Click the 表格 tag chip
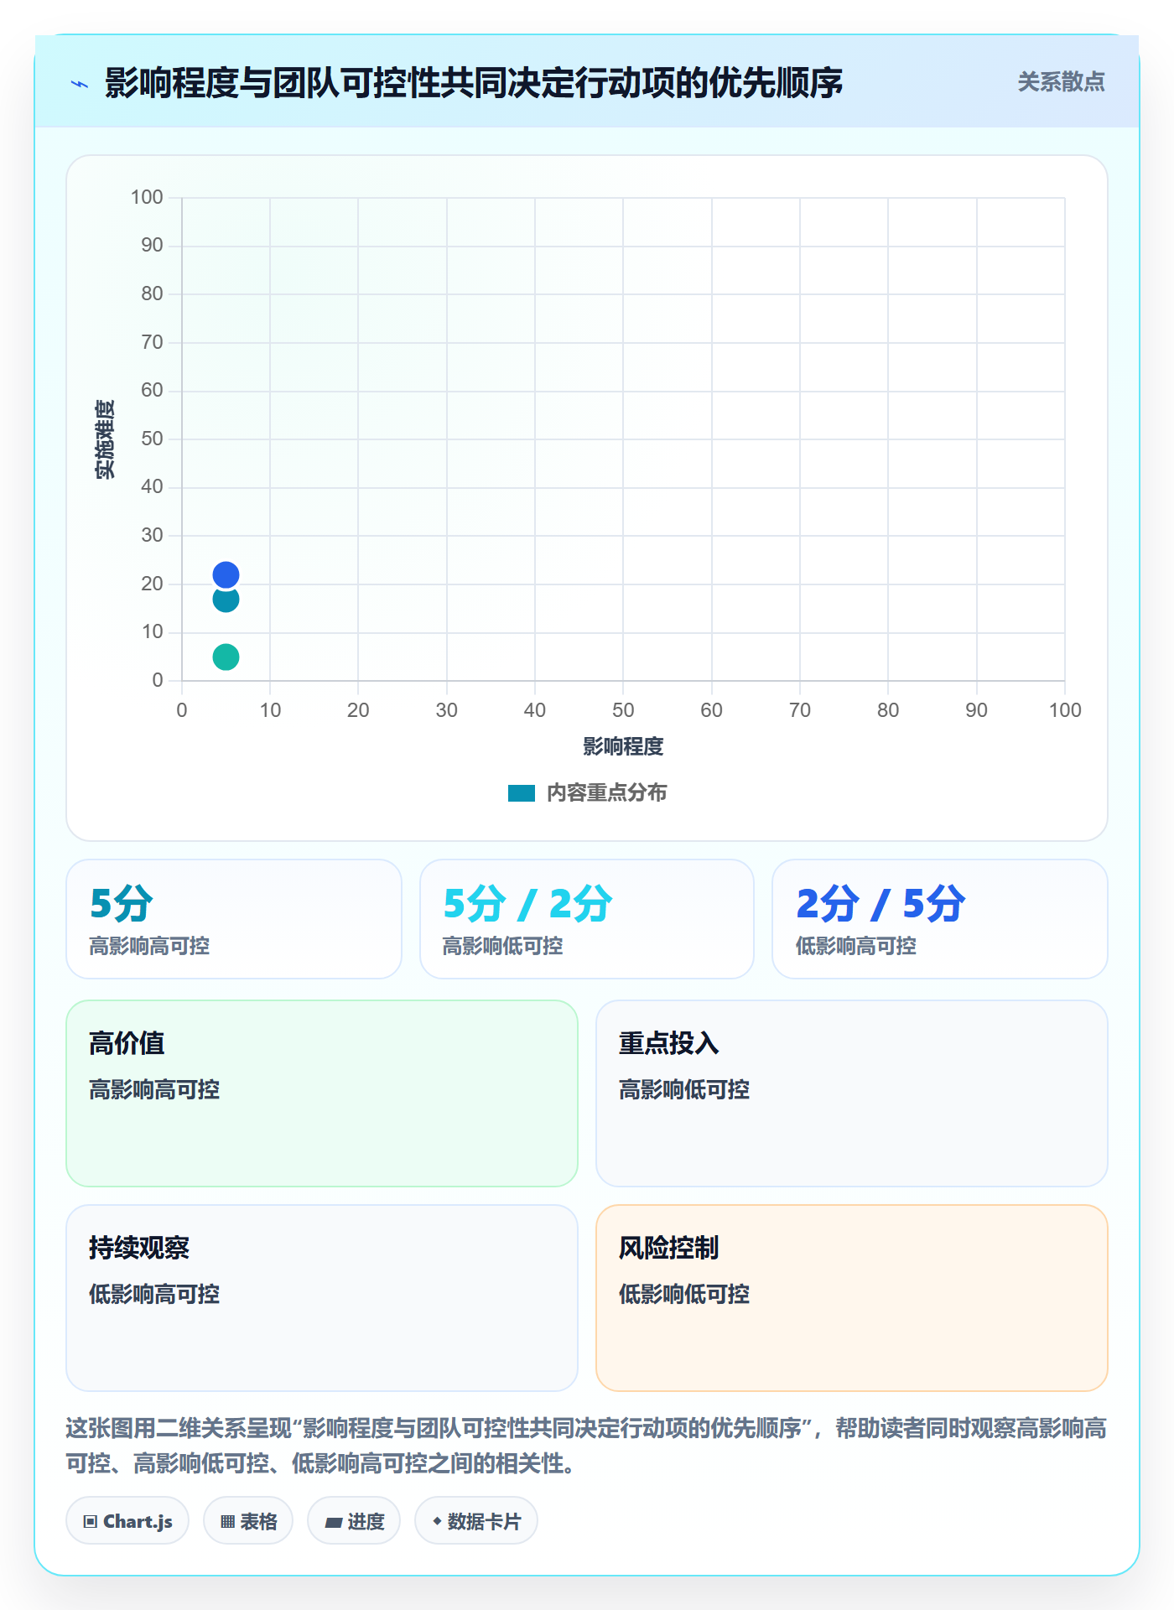Image resolution: width=1174 pixels, height=1610 pixels. coord(248,1521)
